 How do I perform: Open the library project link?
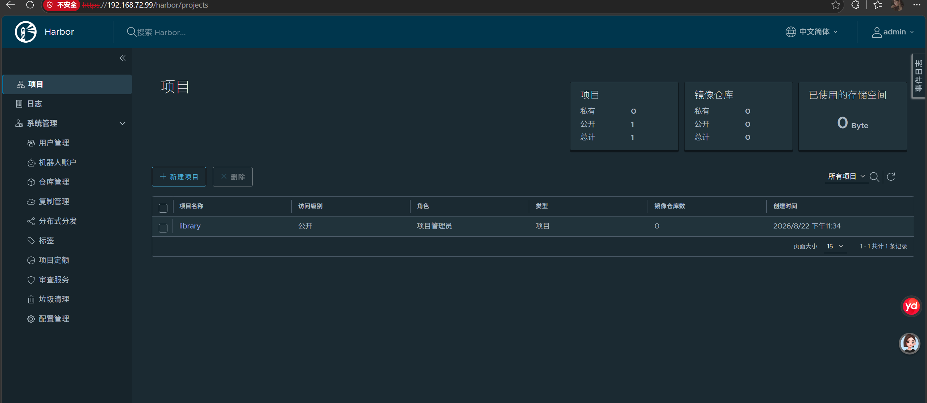pos(190,226)
